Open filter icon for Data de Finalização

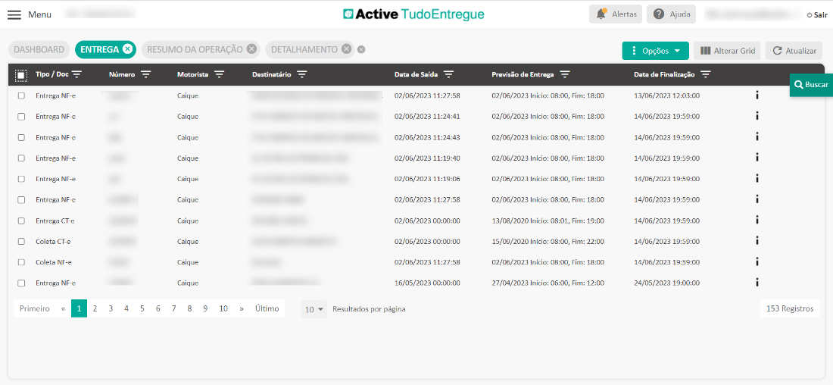pos(706,74)
